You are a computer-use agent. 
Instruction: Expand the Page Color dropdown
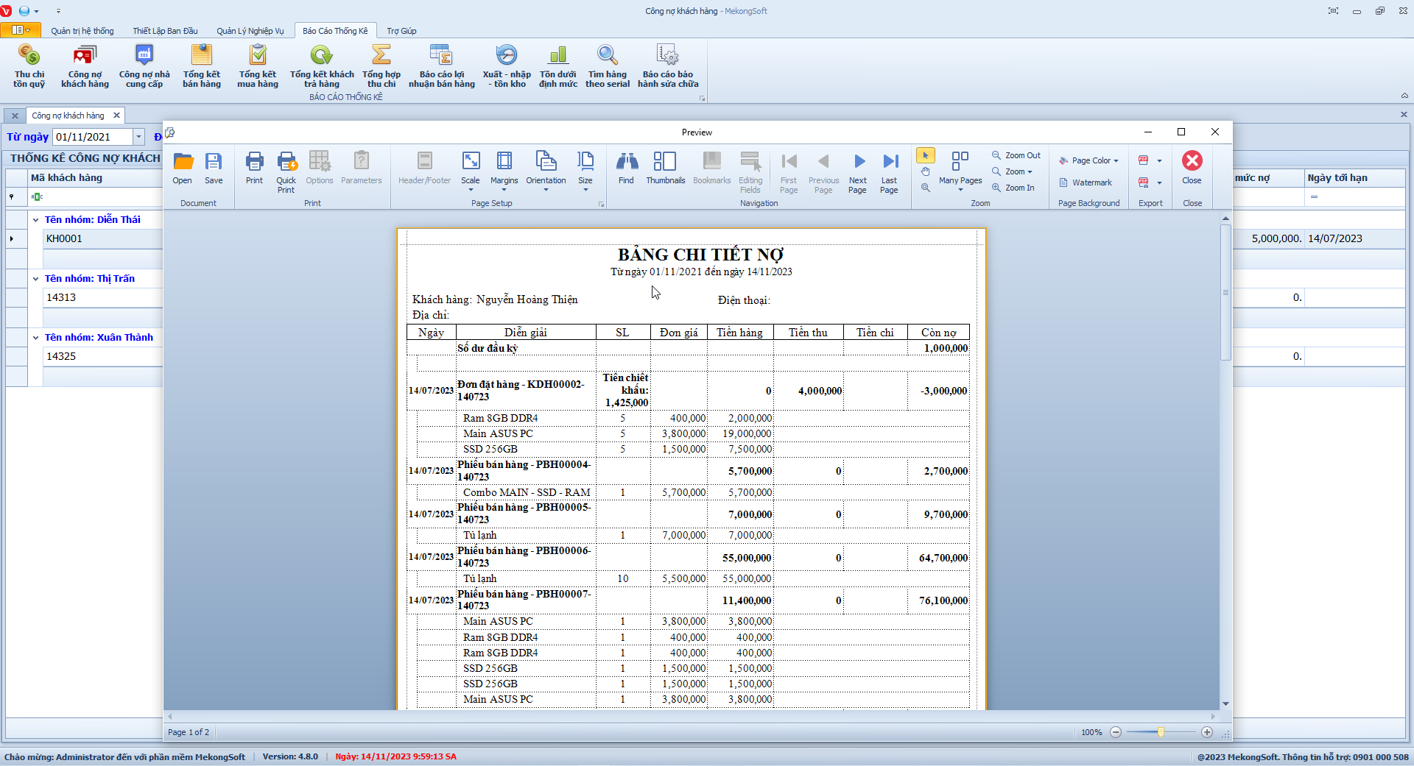[x=1089, y=160]
